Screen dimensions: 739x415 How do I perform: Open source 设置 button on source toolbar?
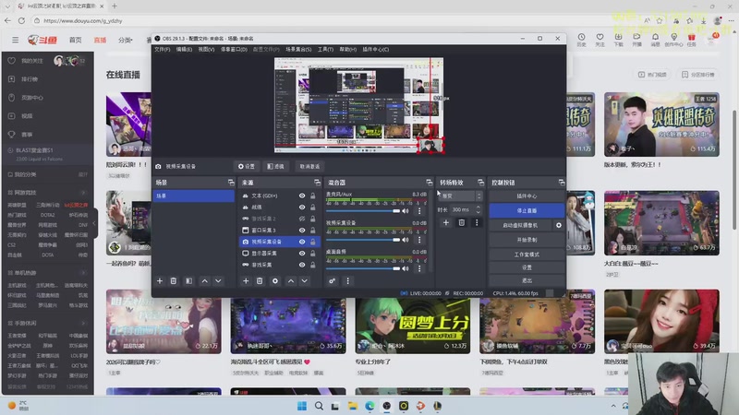[x=247, y=167]
